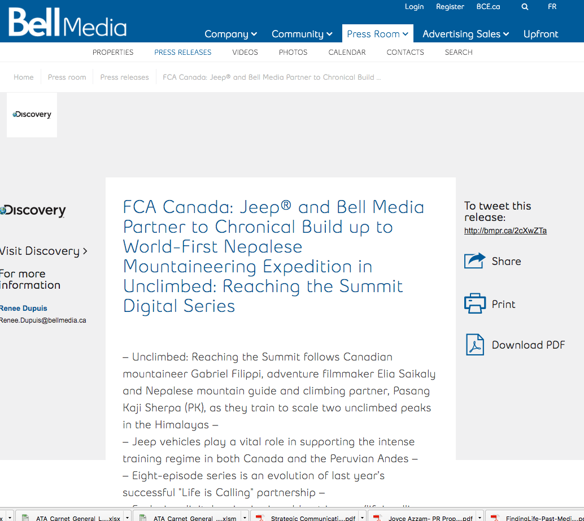Image resolution: width=584 pixels, height=521 pixels.
Task: Open the Press Room menu tab
Action: click(377, 34)
